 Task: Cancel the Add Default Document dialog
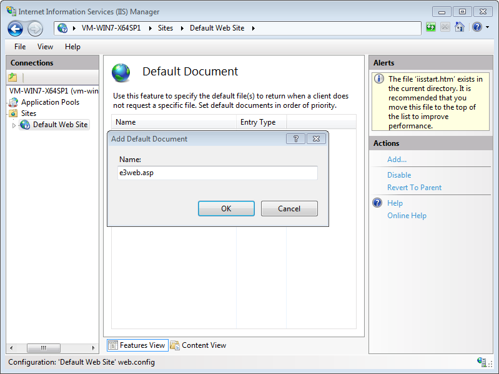click(x=289, y=209)
